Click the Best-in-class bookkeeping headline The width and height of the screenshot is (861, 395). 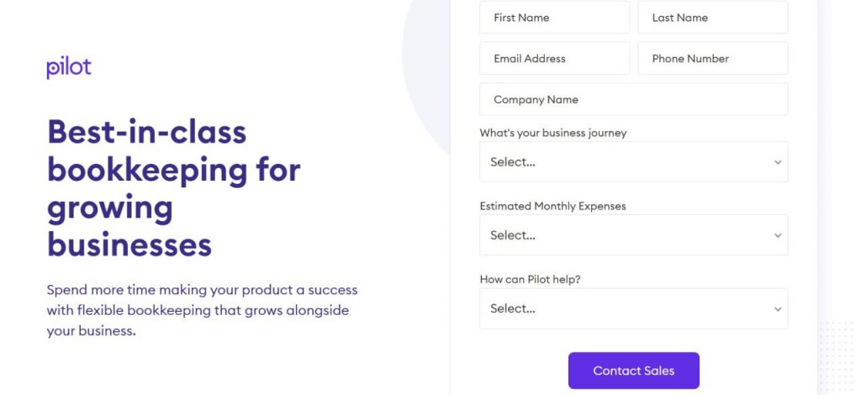[x=173, y=188]
